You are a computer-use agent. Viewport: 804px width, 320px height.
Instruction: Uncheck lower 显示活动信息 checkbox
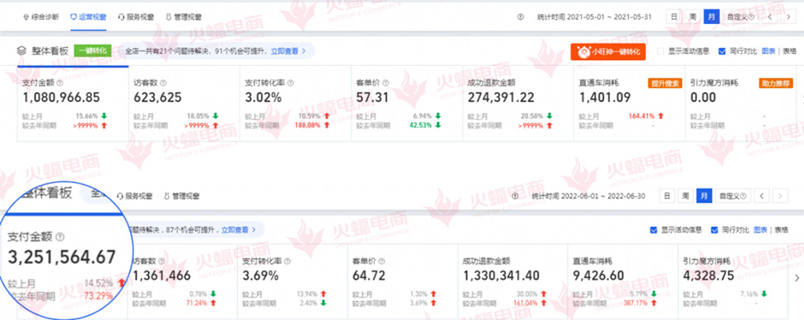(653, 230)
